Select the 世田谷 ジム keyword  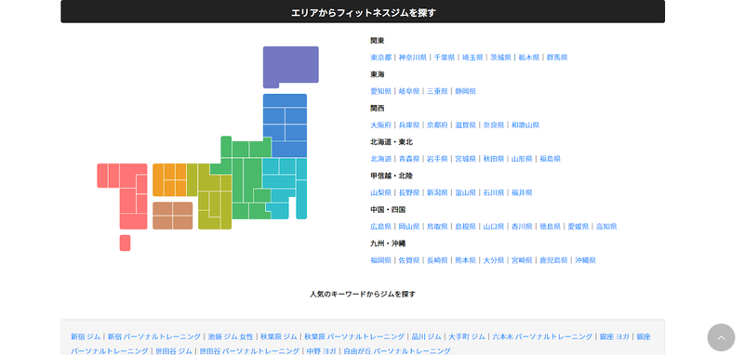pos(174,351)
